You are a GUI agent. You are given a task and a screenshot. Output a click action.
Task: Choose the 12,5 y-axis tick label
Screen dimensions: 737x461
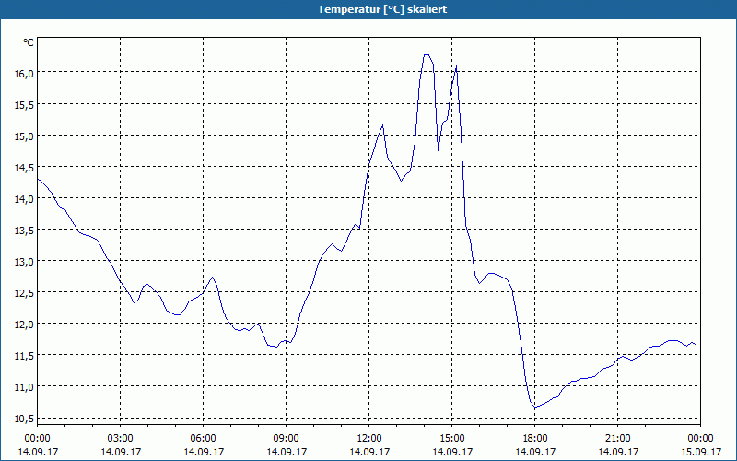click(x=25, y=292)
